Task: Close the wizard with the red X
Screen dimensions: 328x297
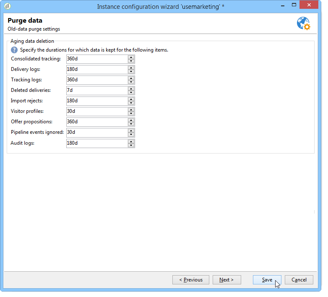Action: (x=309, y=5)
